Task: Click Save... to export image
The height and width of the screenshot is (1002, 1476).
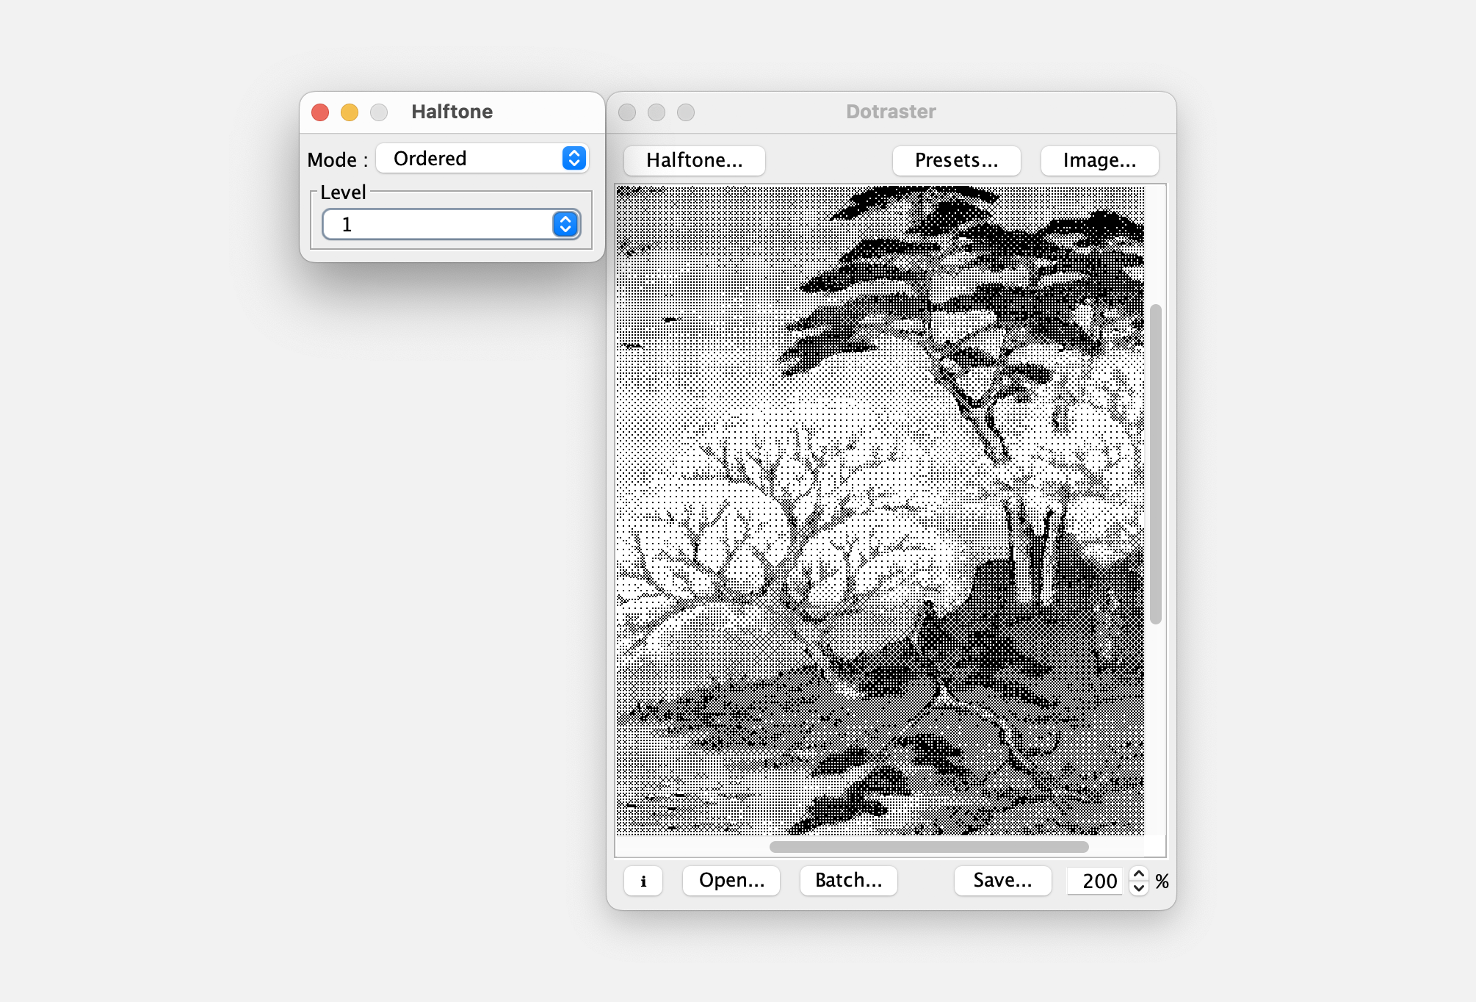Action: pyautogui.click(x=1002, y=880)
